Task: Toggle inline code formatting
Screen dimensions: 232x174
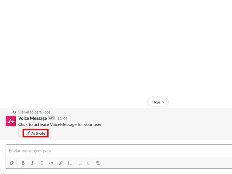Action: click(x=51, y=163)
